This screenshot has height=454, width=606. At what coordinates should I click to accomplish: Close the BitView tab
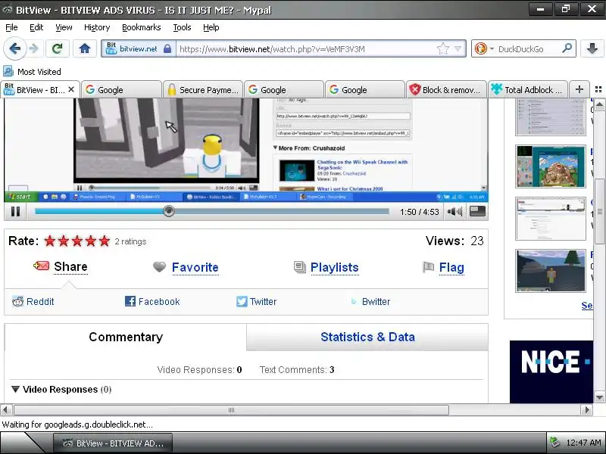pos(71,89)
